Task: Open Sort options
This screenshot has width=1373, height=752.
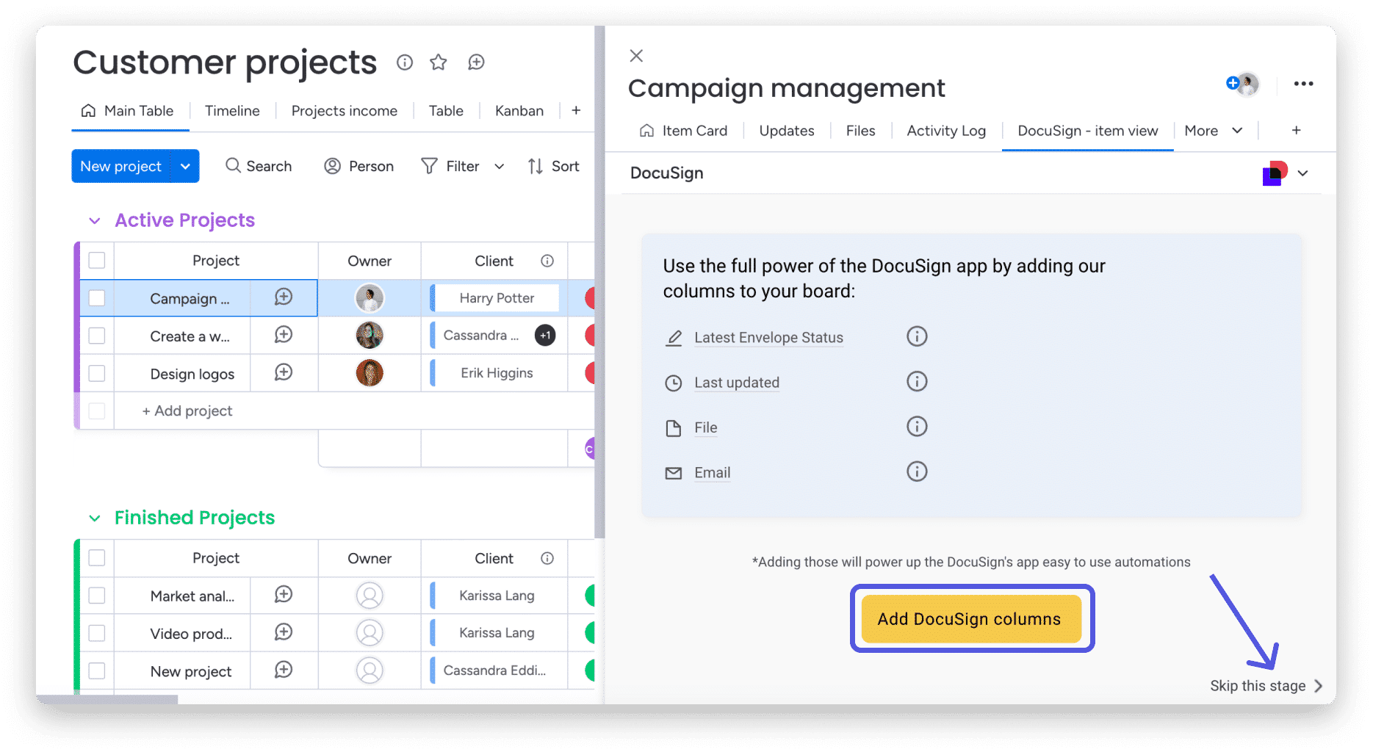Action: [x=554, y=167]
